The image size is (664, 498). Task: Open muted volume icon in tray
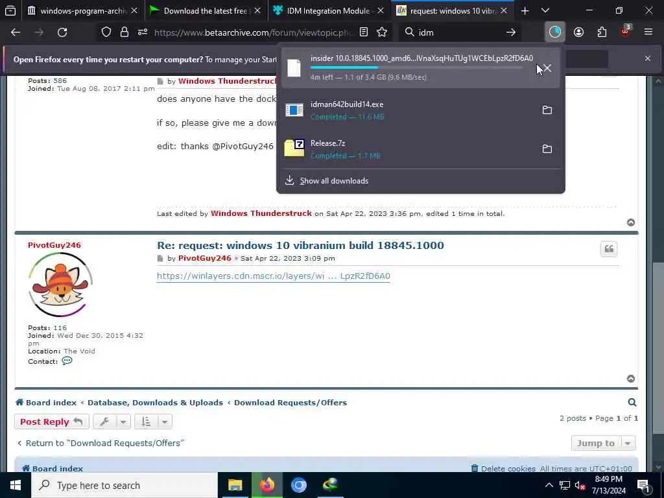pos(580,486)
